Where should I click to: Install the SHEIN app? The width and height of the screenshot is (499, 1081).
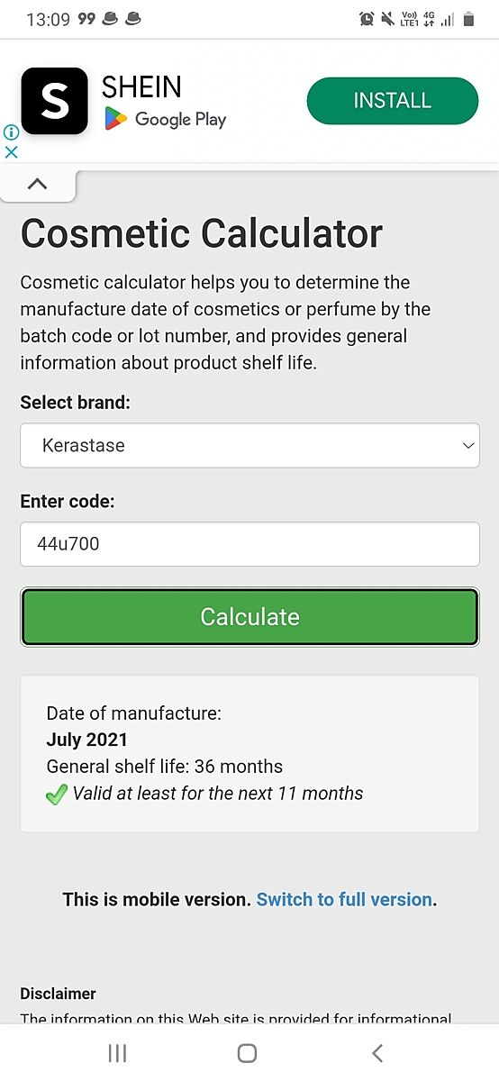click(x=393, y=101)
